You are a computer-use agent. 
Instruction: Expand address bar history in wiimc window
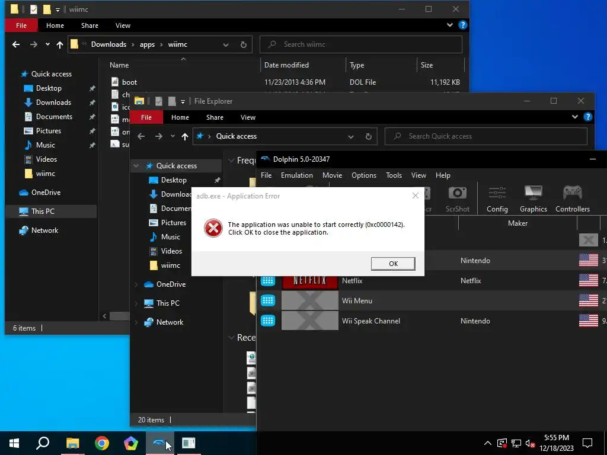pos(226,44)
